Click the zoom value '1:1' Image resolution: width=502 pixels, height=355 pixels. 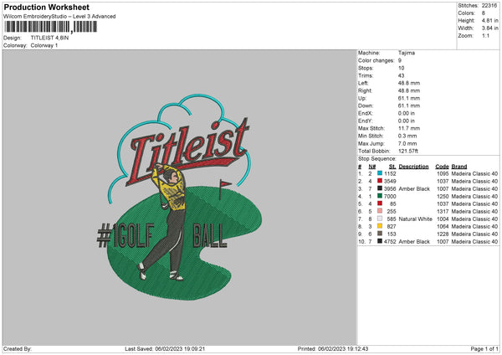click(x=485, y=35)
